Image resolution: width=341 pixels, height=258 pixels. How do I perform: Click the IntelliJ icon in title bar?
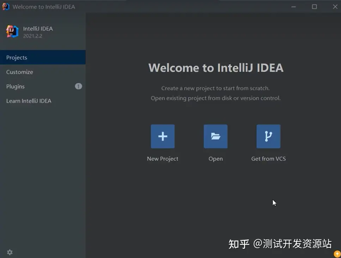tap(6, 7)
